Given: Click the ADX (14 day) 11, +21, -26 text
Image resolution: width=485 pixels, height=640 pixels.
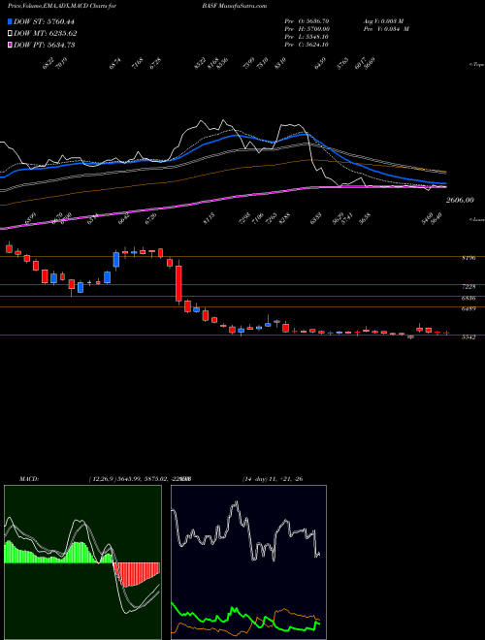Looking at the screenshot, I should point(273,479).
